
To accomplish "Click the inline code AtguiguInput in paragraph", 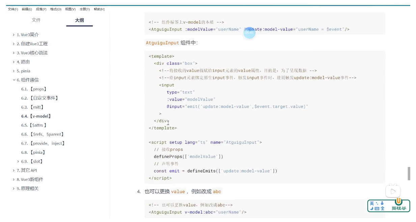I will pos(162,43).
